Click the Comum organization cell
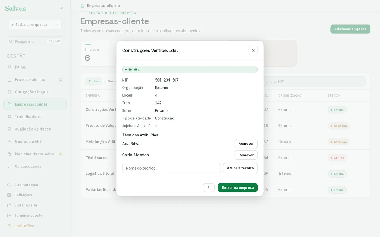This screenshot has width=380, height=237. [284, 142]
